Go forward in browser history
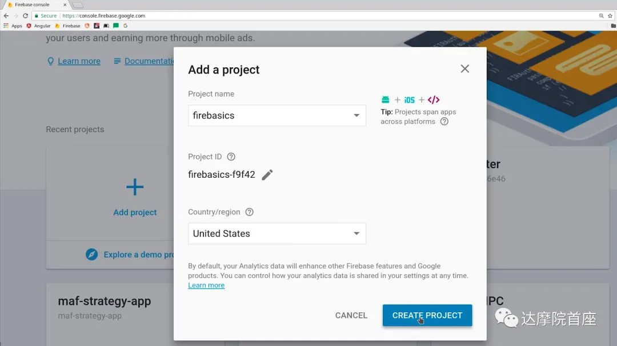Screen dimensions: 617x346 [x=16, y=16]
